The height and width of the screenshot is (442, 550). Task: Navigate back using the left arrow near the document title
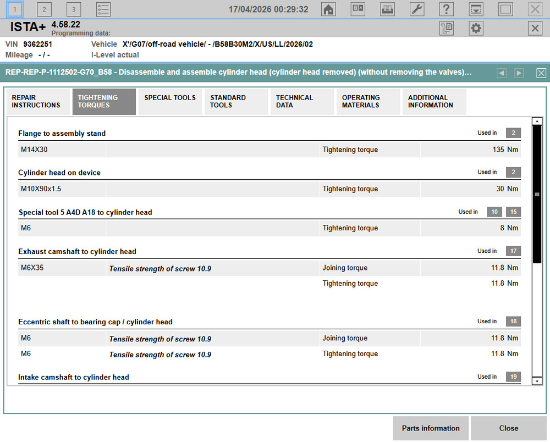click(501, 73)
